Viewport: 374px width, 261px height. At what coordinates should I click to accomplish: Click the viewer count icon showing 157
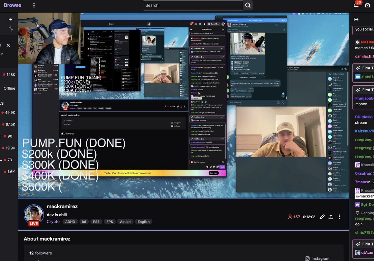[290, 217]
